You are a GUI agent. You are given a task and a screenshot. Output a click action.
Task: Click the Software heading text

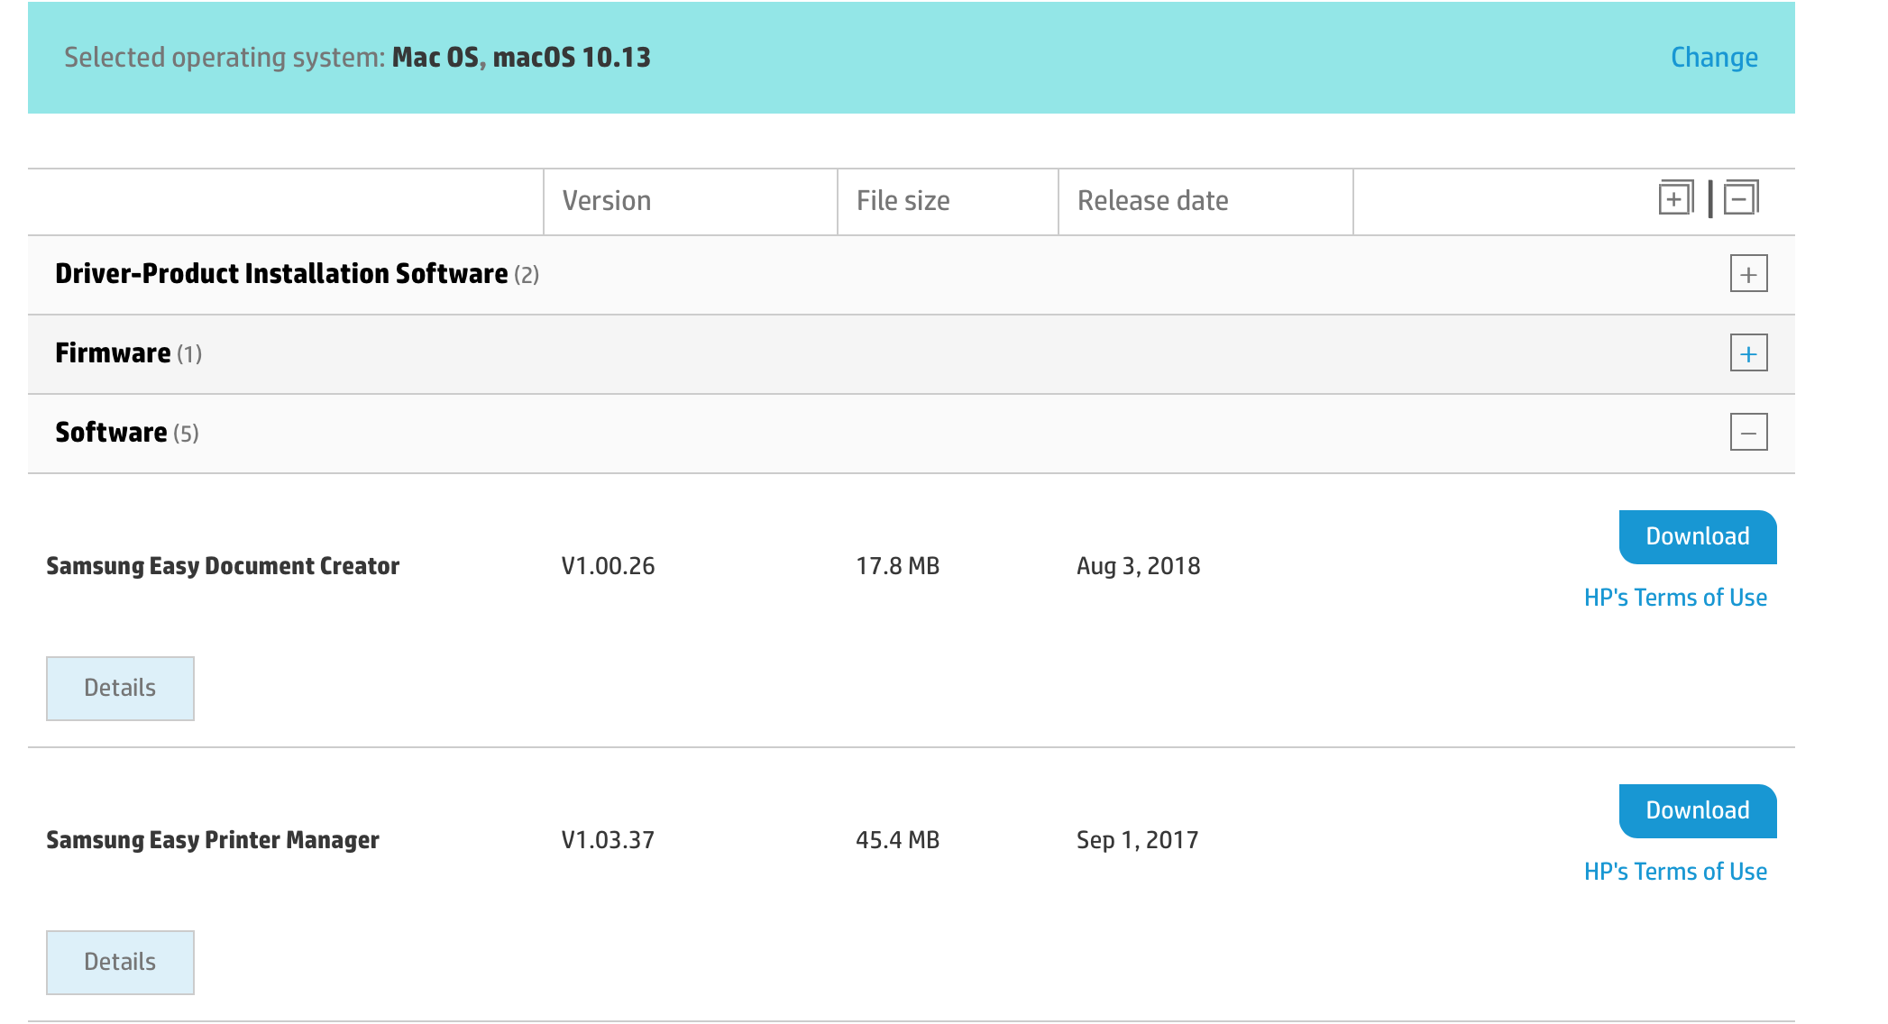(111, 433)
